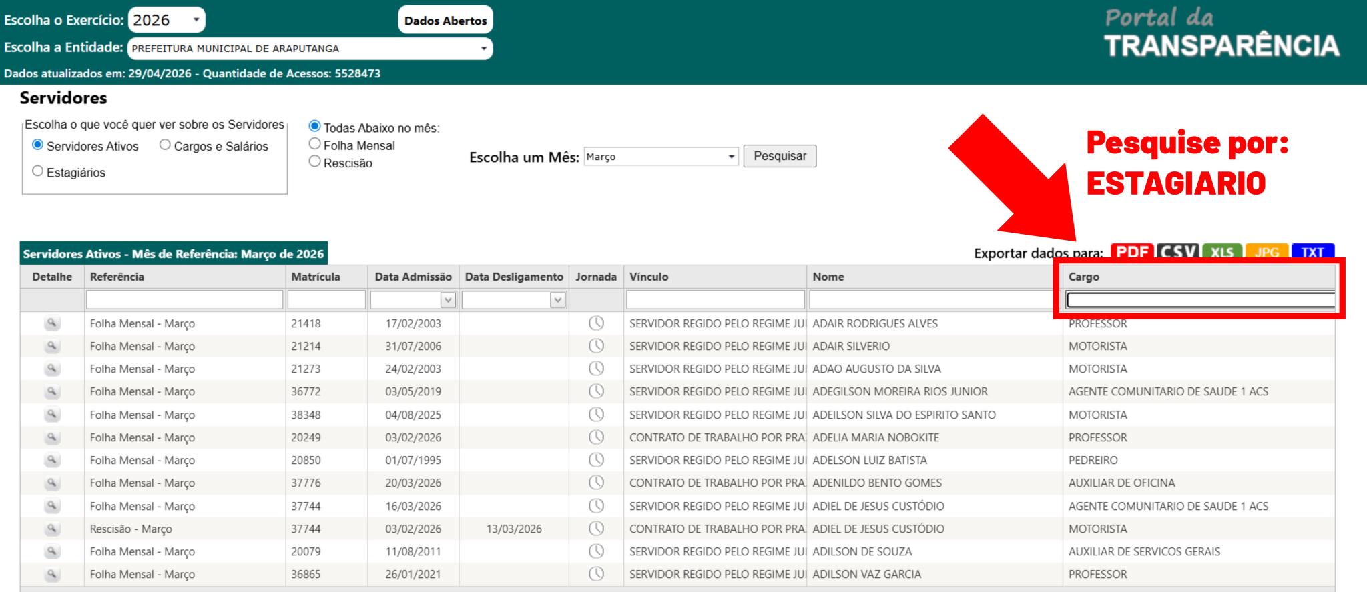Screen dimensions: 1367x592
Task: Select the Estagiários radio option
Action: [x=37, y=172]
